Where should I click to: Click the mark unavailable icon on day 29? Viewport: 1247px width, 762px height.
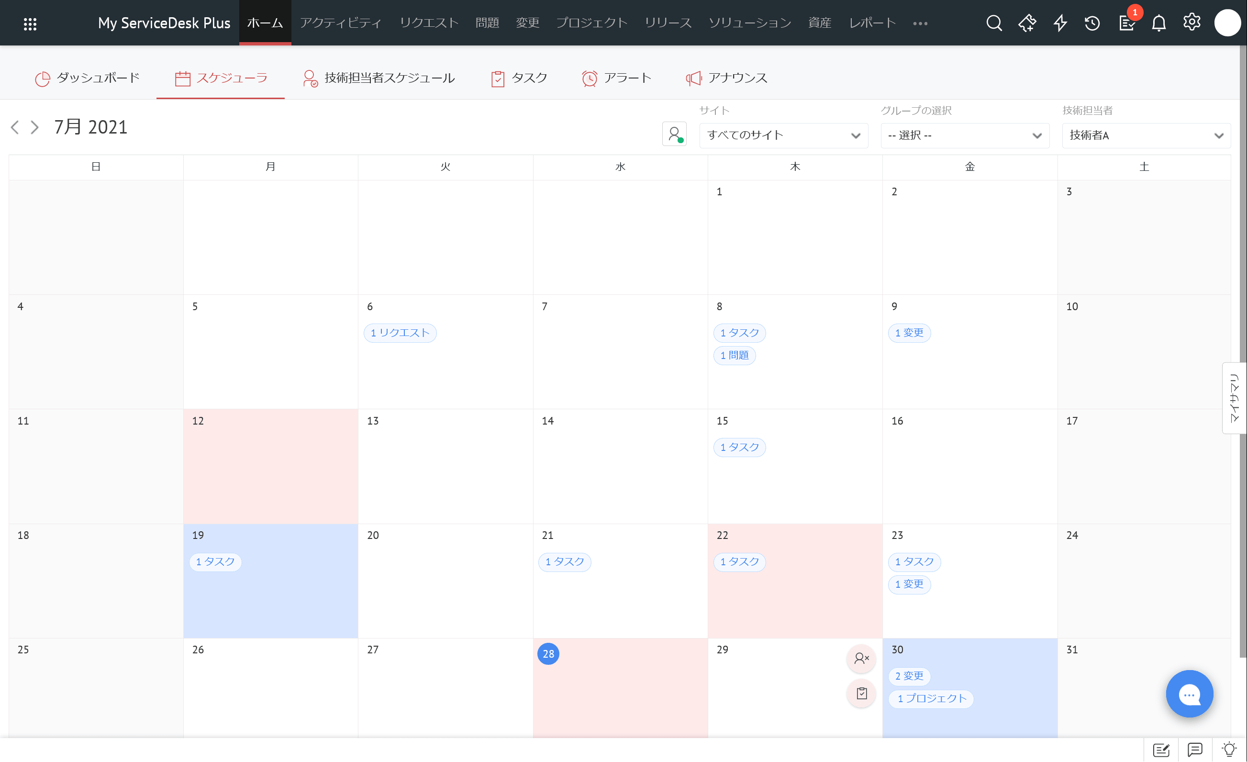click(x=861, y=658)
